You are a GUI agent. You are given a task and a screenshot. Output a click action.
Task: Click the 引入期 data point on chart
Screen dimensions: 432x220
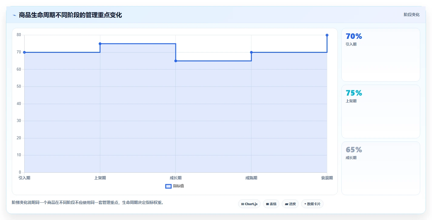(24, 52)
